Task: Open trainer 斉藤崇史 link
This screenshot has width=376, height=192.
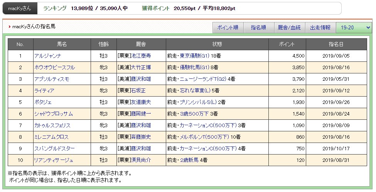Action: (141, 137)
